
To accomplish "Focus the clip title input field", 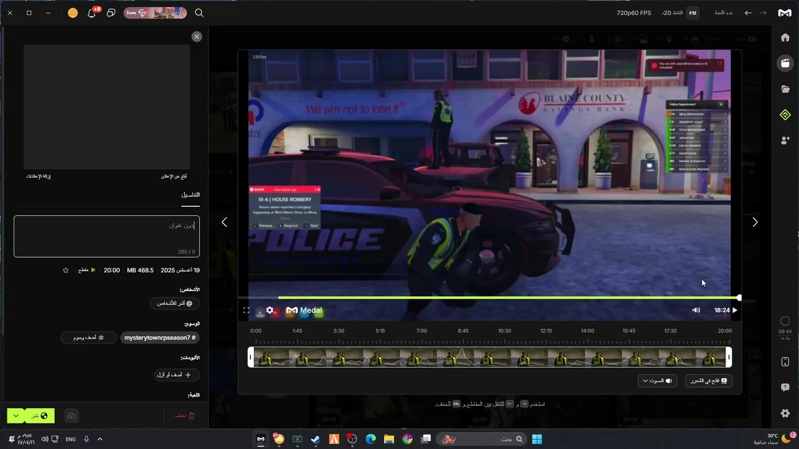I will pyautogui.click(x=107, y=236).
